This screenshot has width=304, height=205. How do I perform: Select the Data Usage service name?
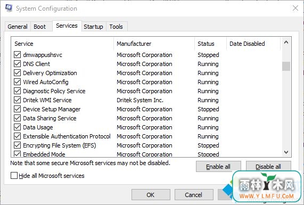[x=38, y=127]
